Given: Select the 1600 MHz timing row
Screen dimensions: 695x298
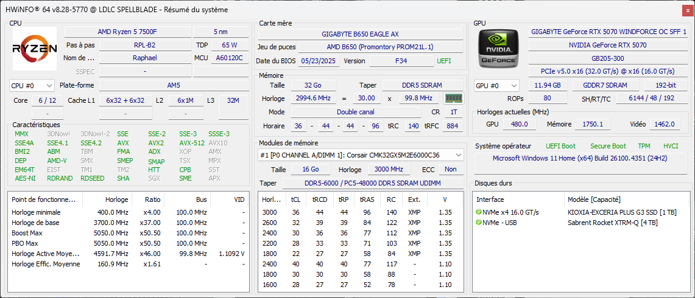Looking at the screenshot, I should [x=361, y=285].
